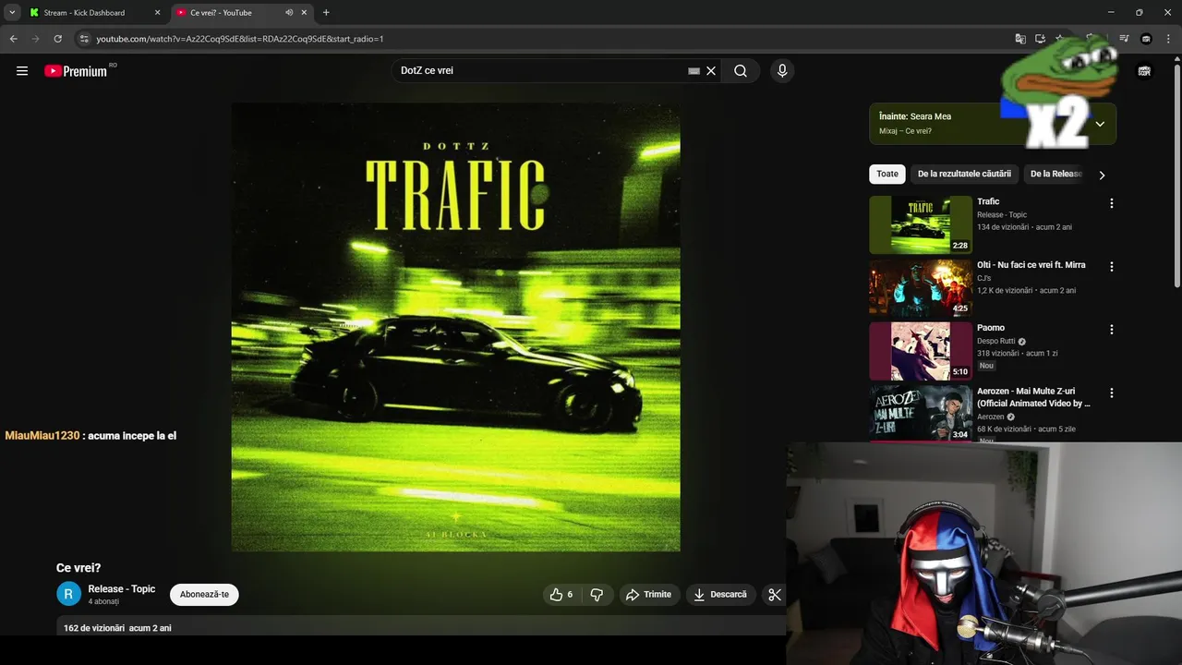Click the Descarcă download button
Viewport: 1182px width, 665px height.
720,595
